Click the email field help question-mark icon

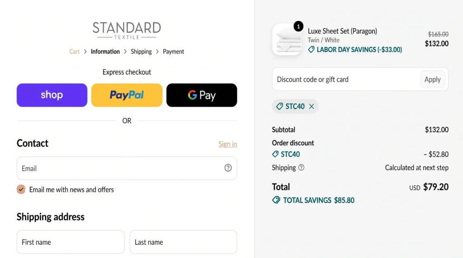pyautogui.click(x=228, y=168)
